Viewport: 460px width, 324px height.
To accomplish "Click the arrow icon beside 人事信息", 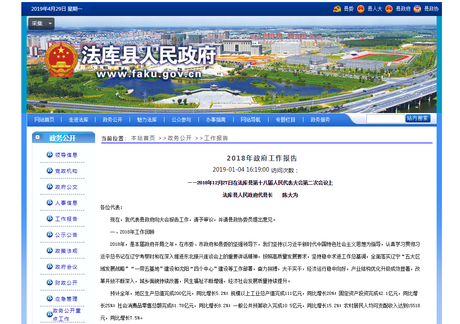I will (x=50, y=203).
